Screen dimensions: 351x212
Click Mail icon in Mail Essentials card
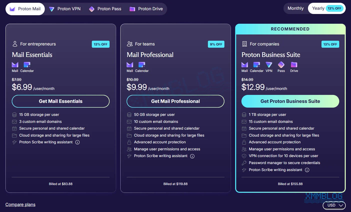(x=15, y=65)
